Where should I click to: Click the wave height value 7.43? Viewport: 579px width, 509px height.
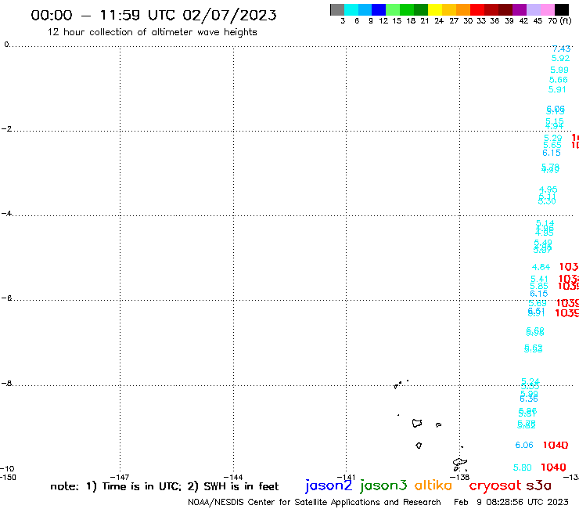[561, 49]
